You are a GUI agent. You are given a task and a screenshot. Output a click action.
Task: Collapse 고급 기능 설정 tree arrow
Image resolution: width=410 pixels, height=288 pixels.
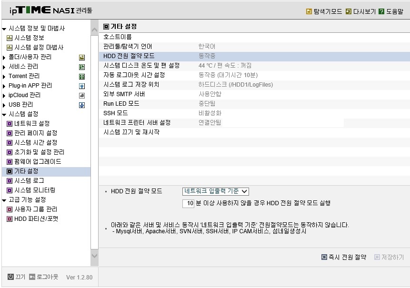[x=4, y=200]
